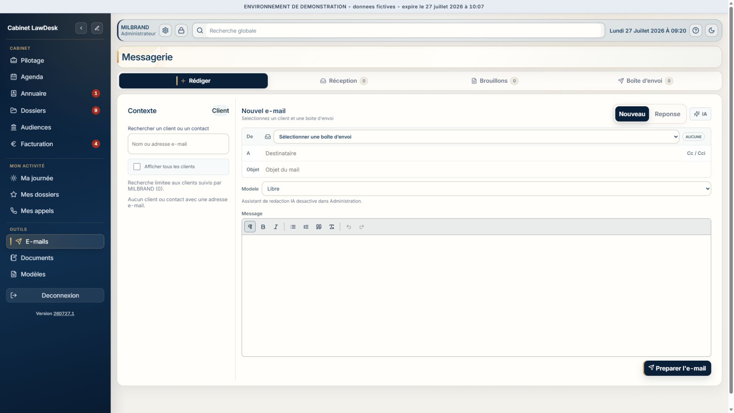Click the Cc / Cci link
This screenshot has height=413, width=734.
[x=696, y=153]
